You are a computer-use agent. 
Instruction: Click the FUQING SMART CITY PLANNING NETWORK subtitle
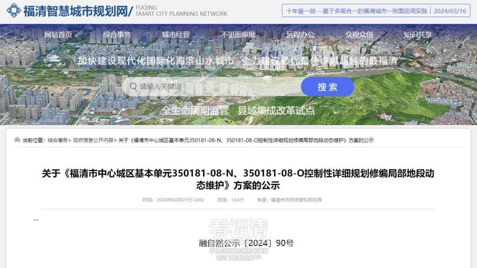182,11
